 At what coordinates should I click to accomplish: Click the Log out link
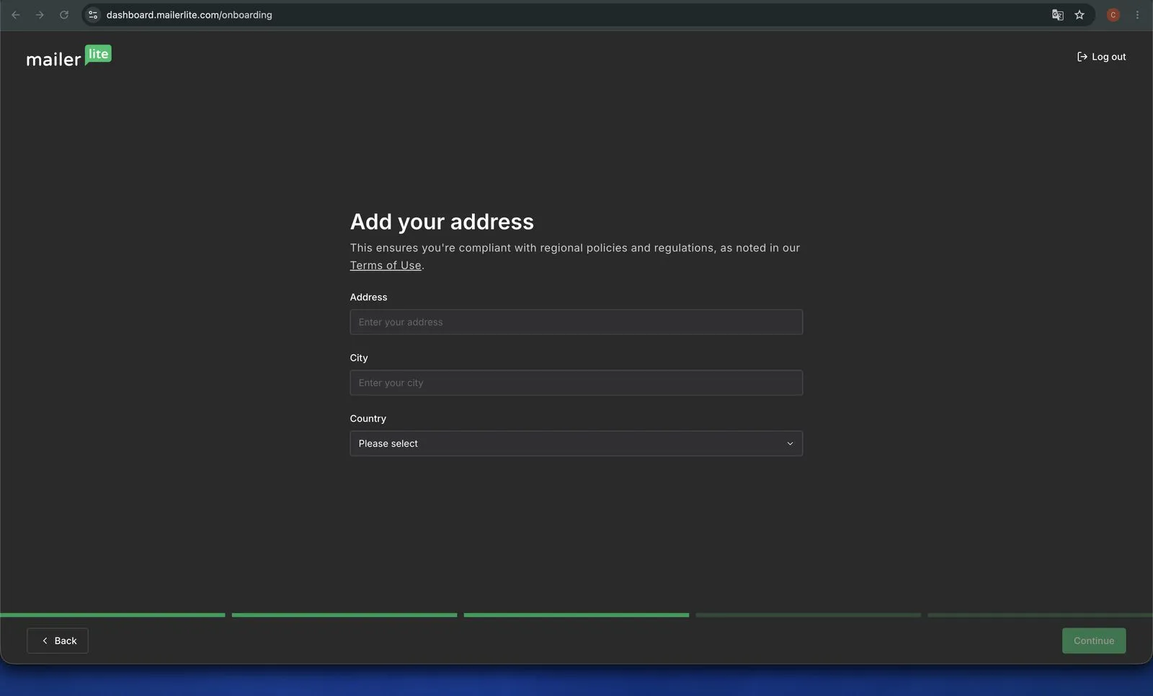(x=1101, y=57)
